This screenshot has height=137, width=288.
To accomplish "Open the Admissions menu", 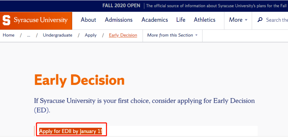I will [119, 20].
